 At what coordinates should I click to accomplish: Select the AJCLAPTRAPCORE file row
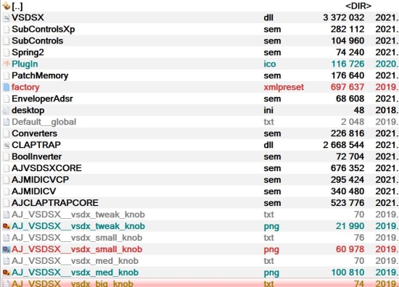(x=199, y=203)
